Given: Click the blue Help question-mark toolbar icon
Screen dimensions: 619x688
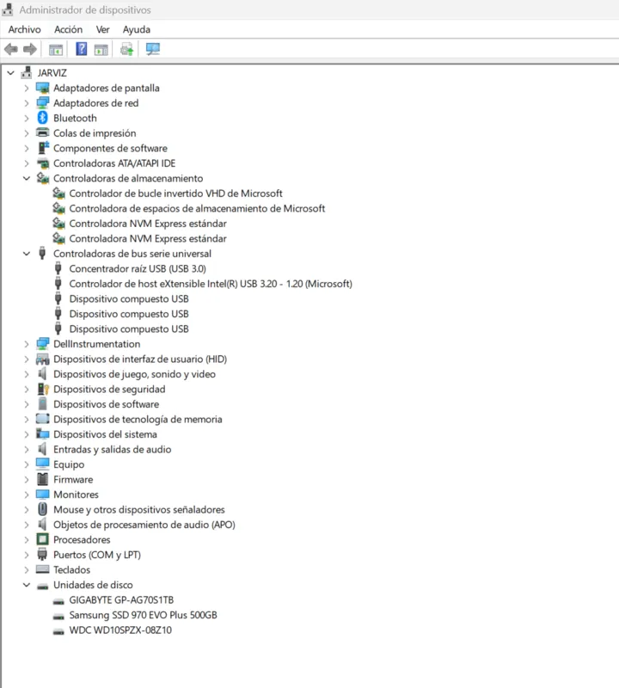Looking at the screenshot, I should point(81,49).
